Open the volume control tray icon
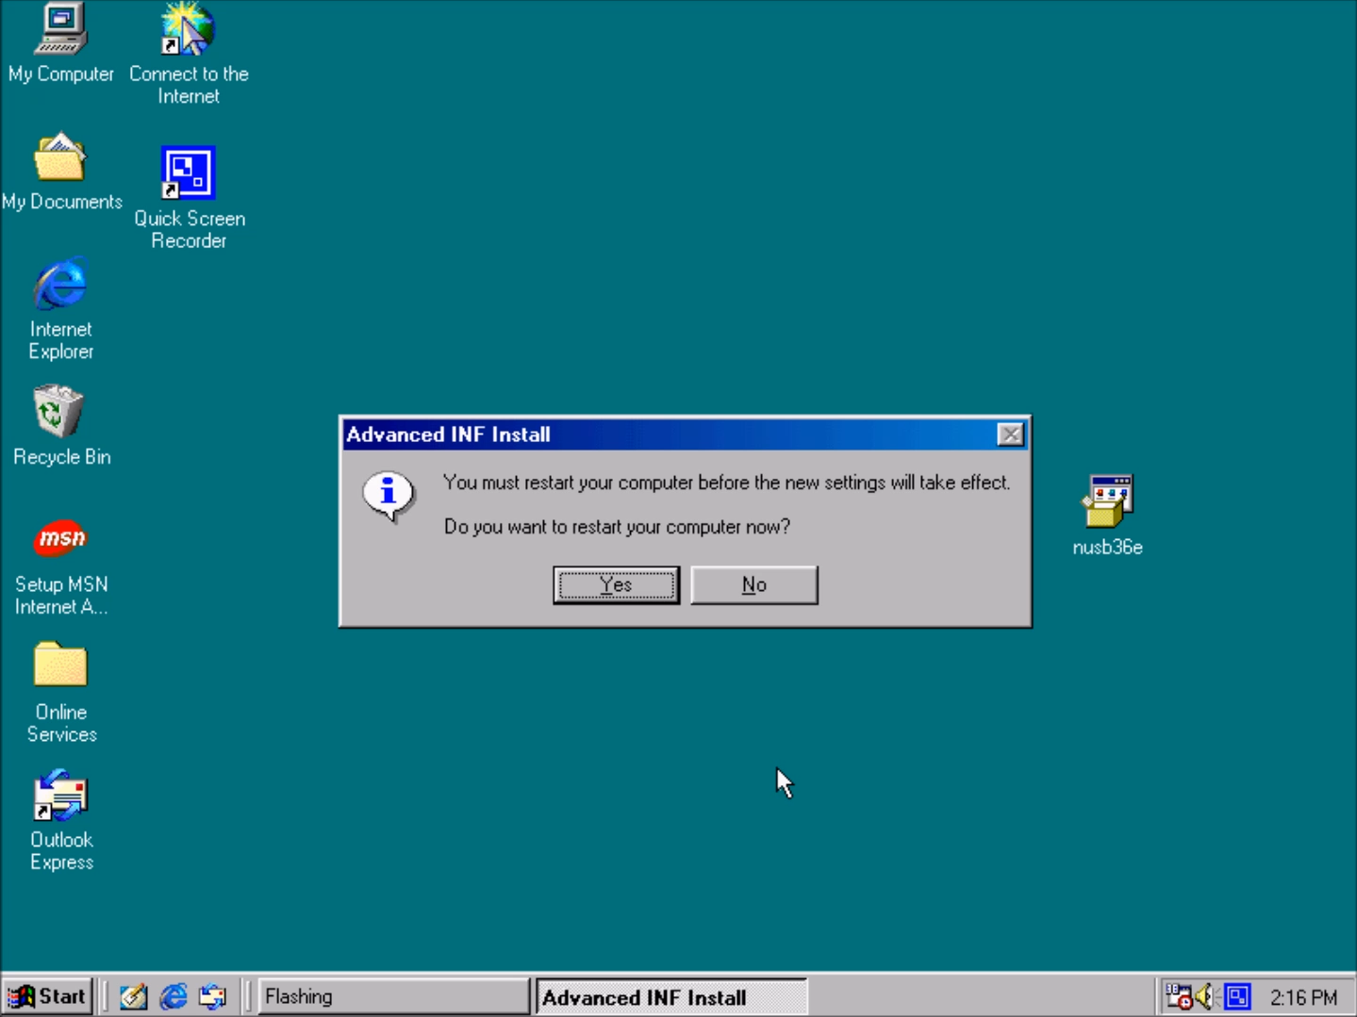 [1203, 996]
